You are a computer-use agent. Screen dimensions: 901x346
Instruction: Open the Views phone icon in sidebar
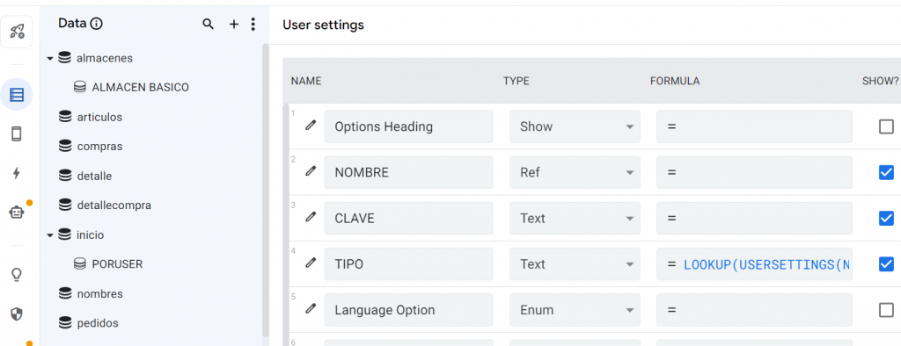pos(17,133)
